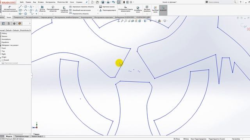Open the PhotoView 360 menu
Image resolution: width=250 pixels, height=140 pixels.
(x=62, y=2)
